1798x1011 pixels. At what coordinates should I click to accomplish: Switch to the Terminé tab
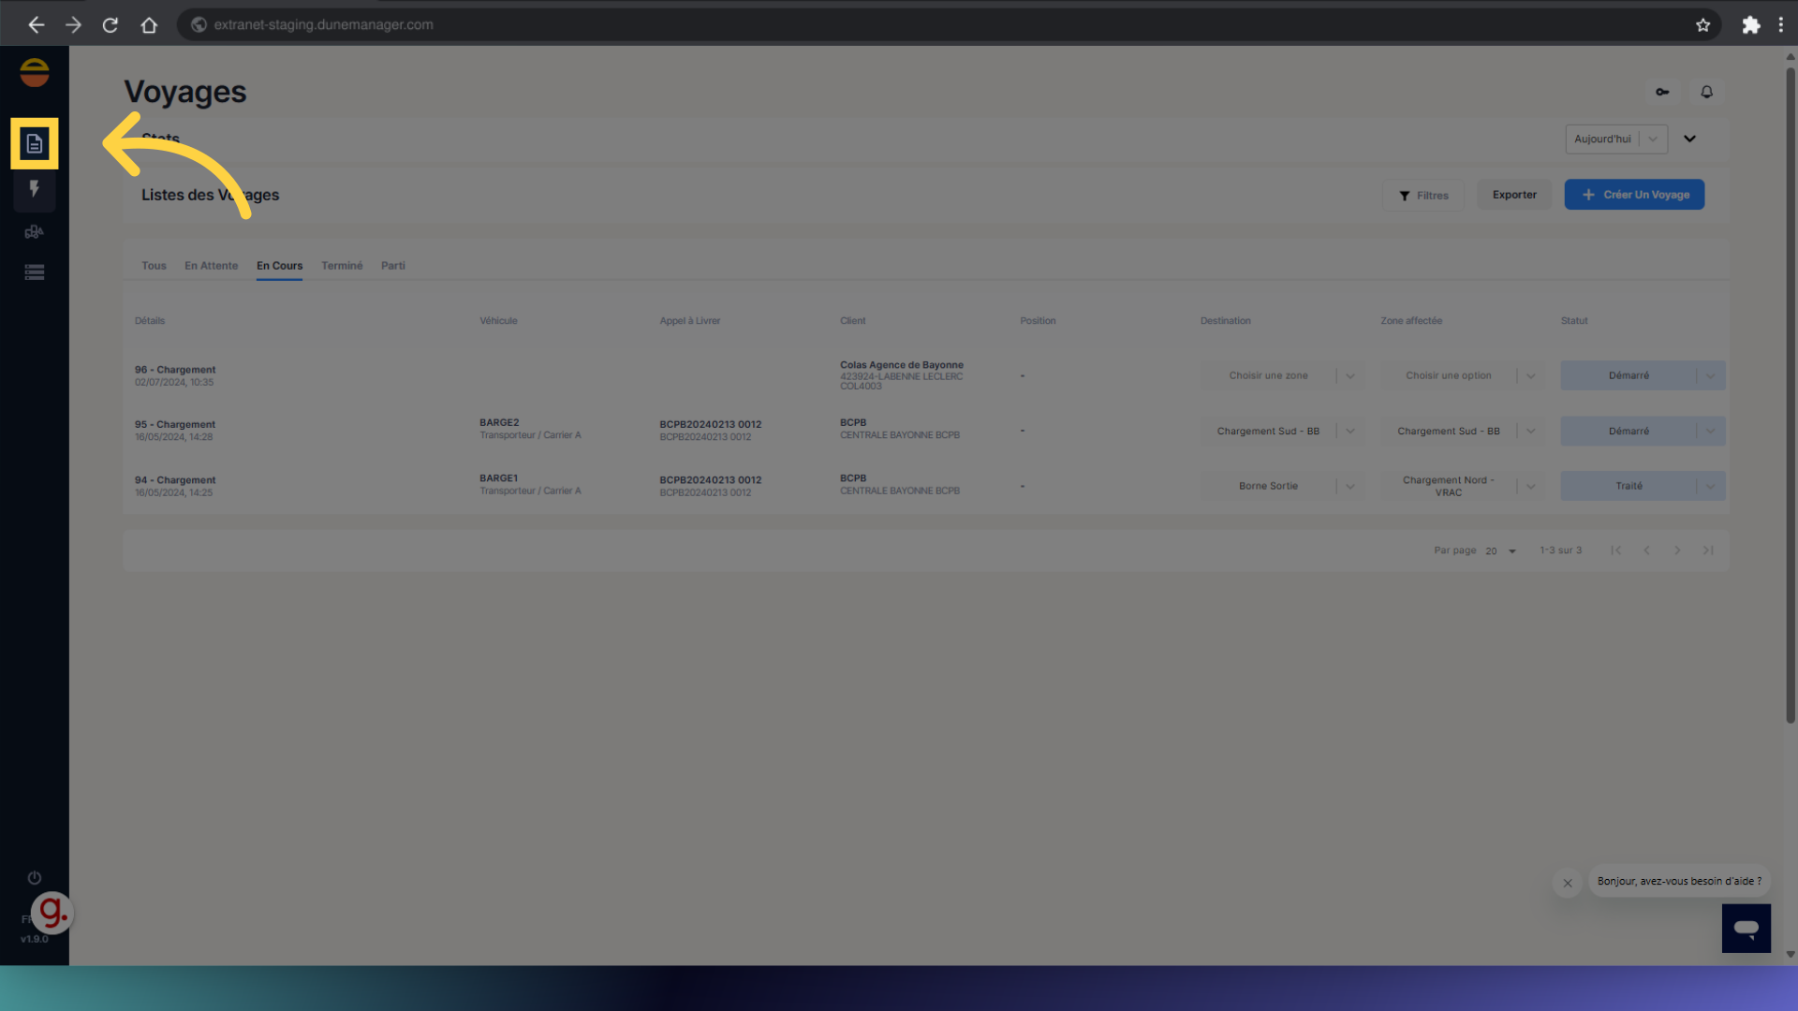pos(342,266)
